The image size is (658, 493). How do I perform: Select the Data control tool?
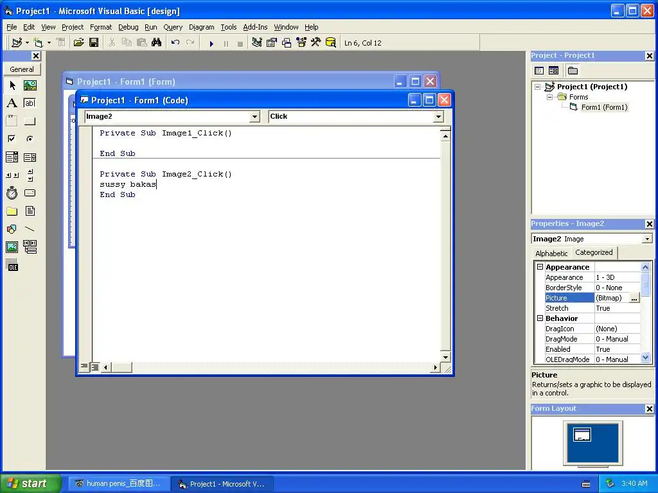pyautogui.click(x=30, y=247)
